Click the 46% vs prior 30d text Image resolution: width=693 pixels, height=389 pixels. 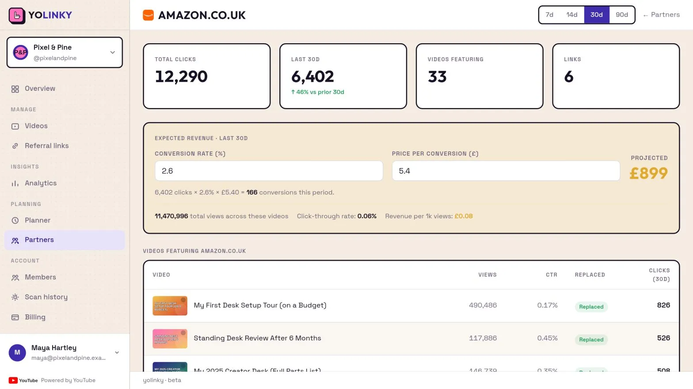317,92
